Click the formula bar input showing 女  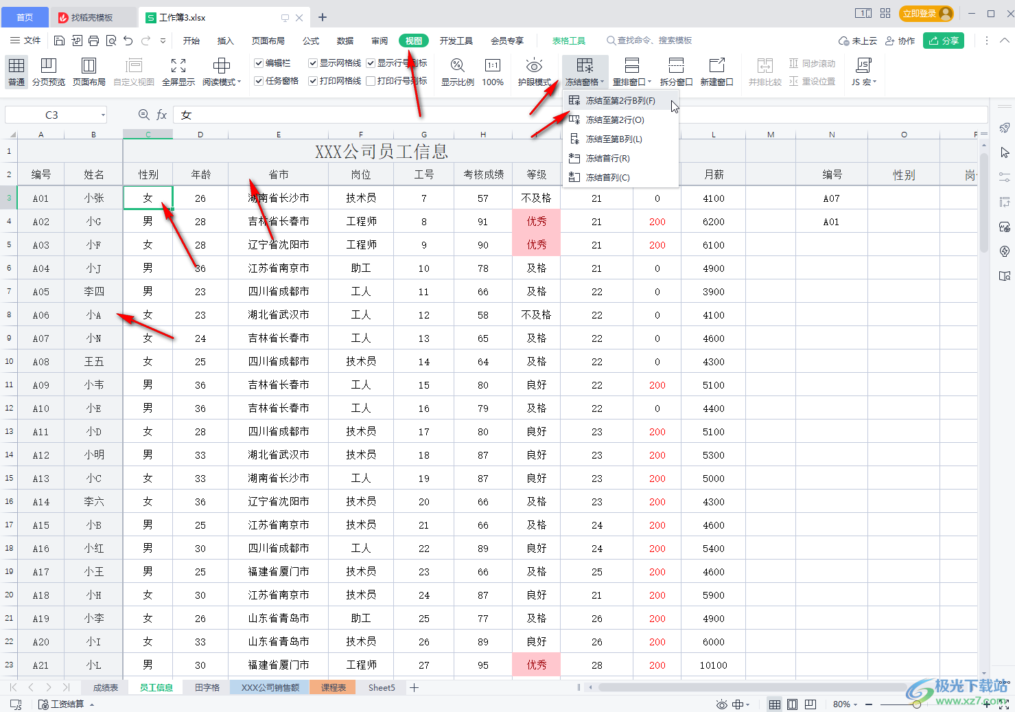point(580,115)
